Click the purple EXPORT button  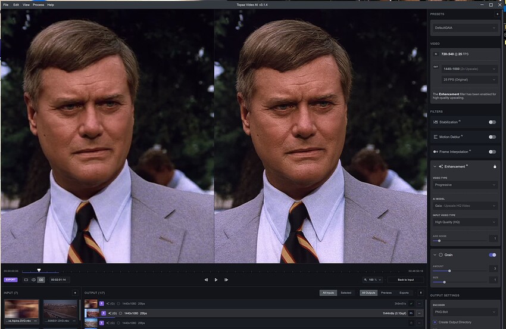(11, 280)
